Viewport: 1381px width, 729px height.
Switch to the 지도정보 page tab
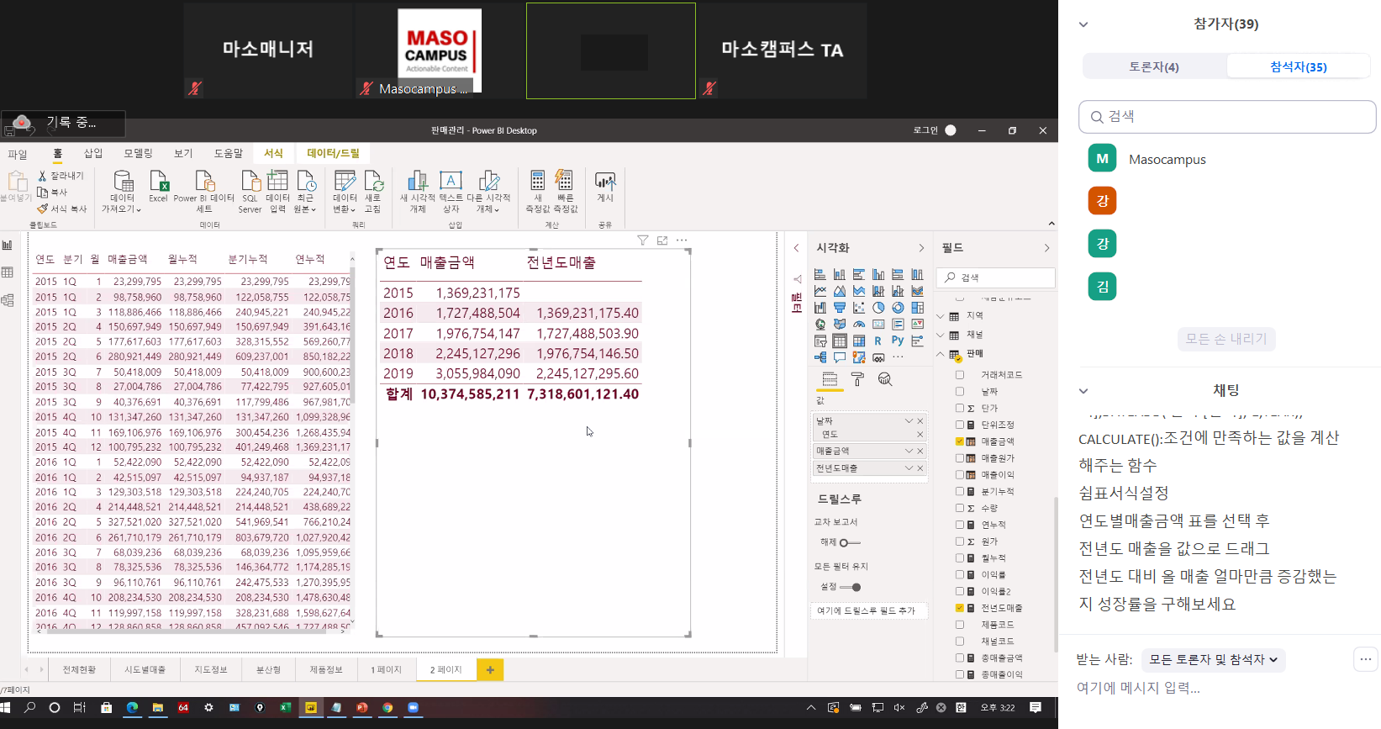pos(211,670)
